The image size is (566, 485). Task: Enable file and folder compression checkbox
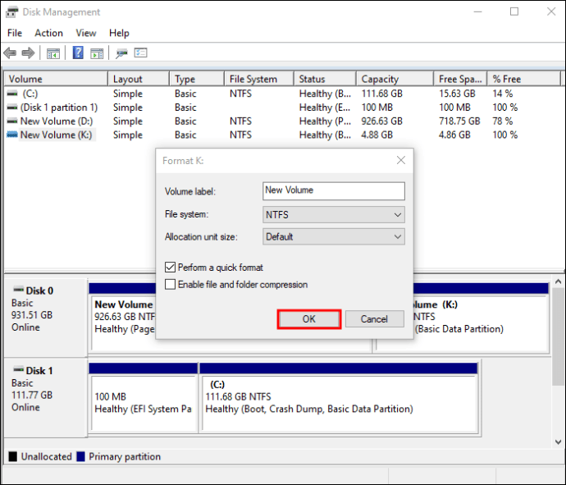(171, 285)
